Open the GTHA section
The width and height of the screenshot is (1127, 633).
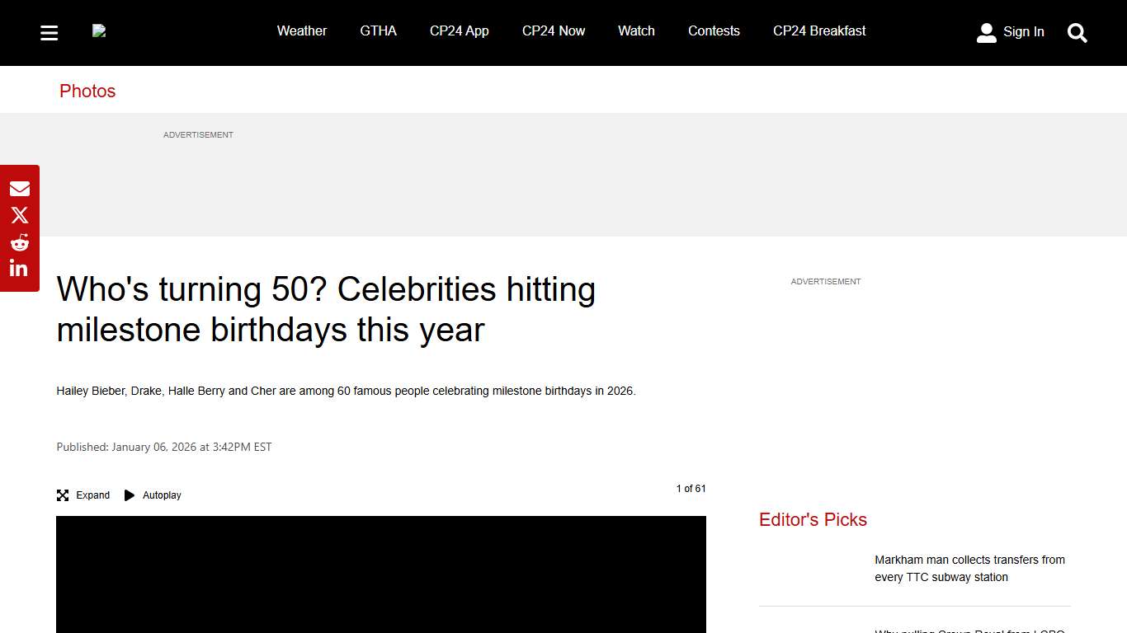pos(378,30)
